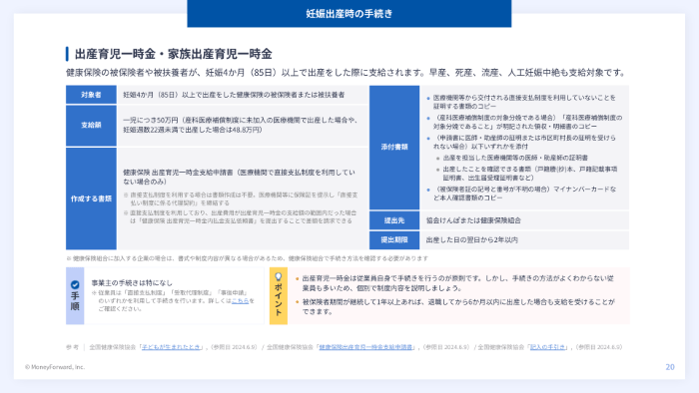
Task: Click the page number 20
Action: coord(670,367)
